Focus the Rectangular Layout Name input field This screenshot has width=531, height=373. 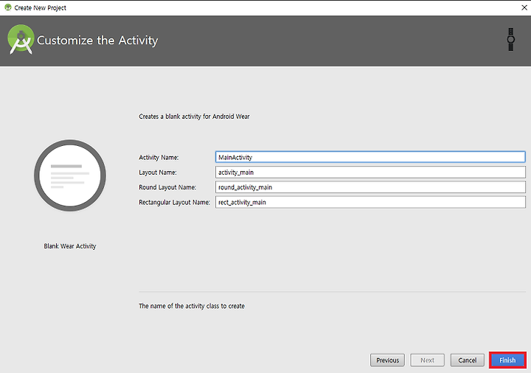tap(370, 202)
